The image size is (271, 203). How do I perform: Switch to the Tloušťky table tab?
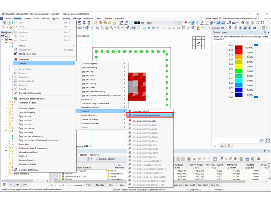tap(100, 185)
